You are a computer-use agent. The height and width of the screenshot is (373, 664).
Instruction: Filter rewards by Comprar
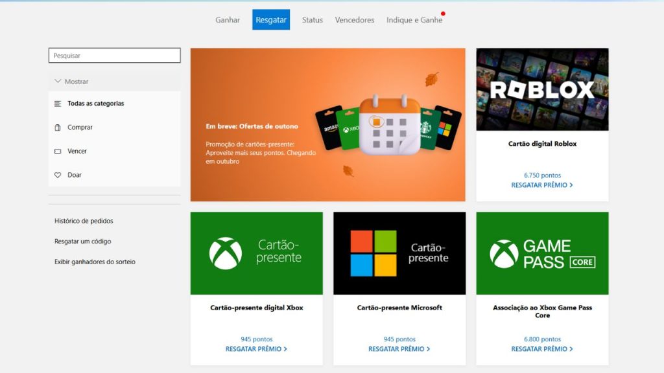80,127
